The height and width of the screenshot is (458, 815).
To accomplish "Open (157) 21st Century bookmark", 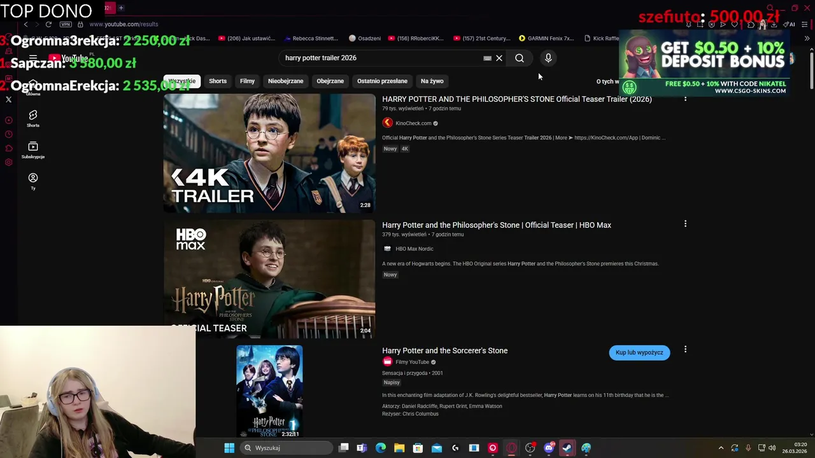I will 482,38.
